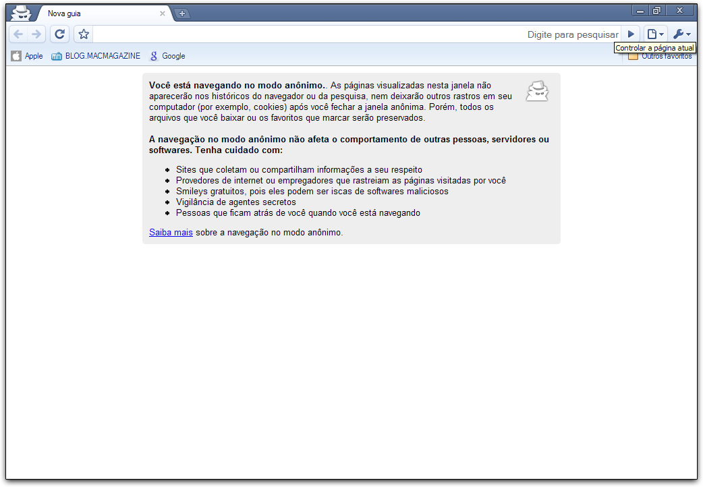
Task: Click the incognito spy icon in title bar
Action: [x=21, y=13]
